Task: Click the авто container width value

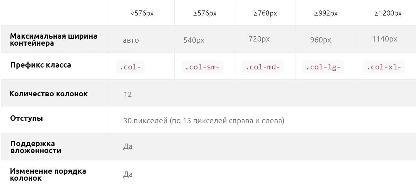Action: (x=131, y=41)
